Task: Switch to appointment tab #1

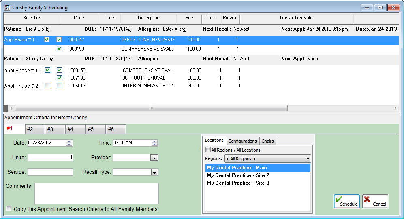Action: click(15, 128)
